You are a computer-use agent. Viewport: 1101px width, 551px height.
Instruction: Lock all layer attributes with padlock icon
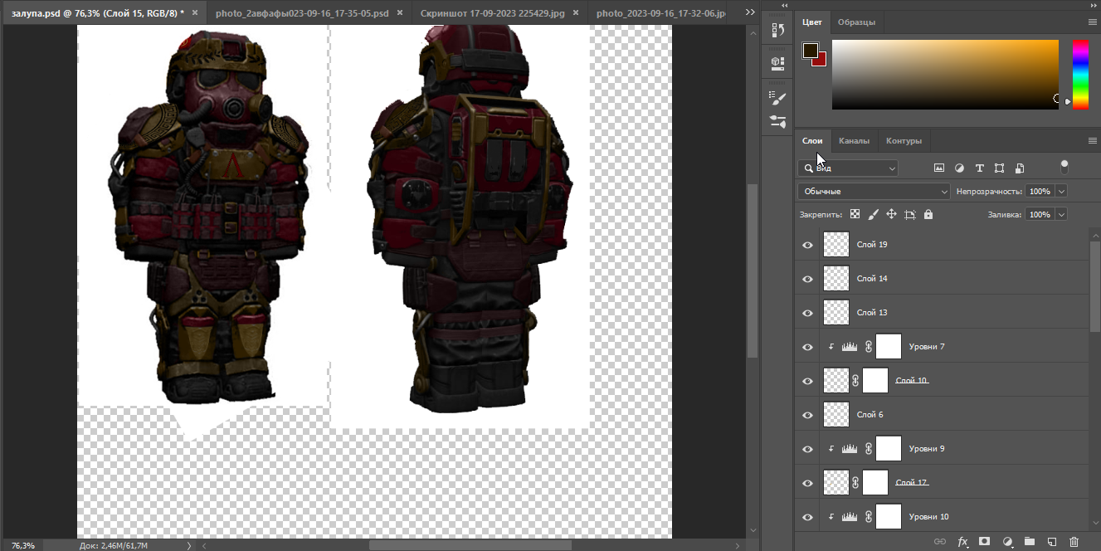point(928,214)
